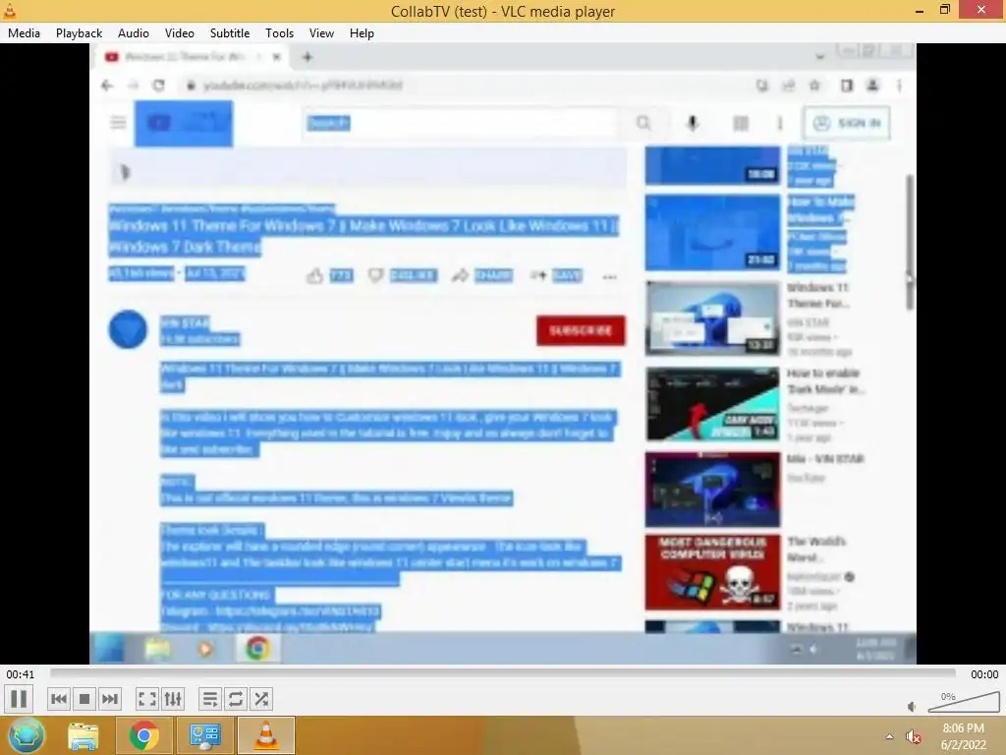Open the Help menu
Screen dimensions: 1006x755
tap(362, 33)
